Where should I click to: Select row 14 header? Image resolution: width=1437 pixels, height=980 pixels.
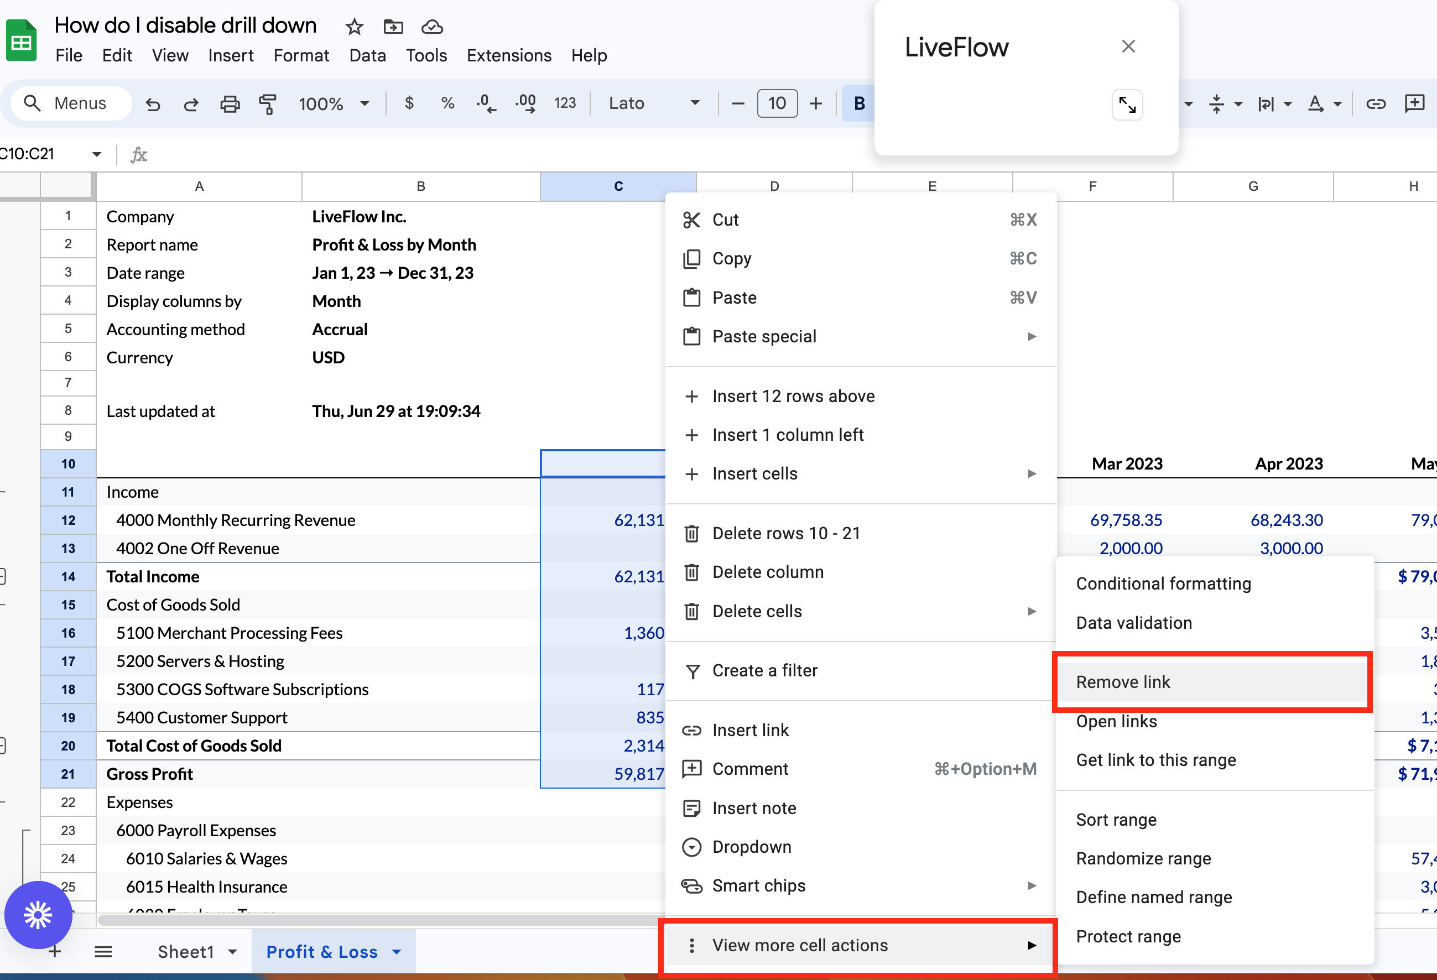68,577
